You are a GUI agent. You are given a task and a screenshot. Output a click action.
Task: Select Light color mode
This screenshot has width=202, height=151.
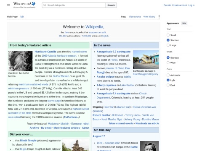pos(168,80)
